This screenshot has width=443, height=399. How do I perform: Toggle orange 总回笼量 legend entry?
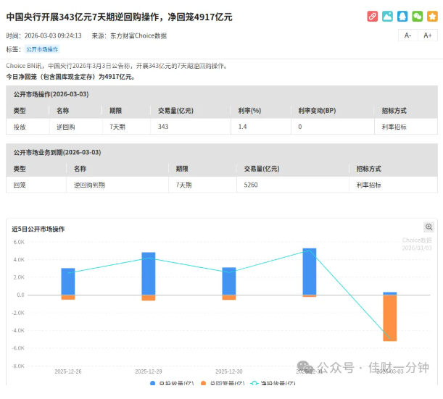pyautogui.click(x=223, y=383)
